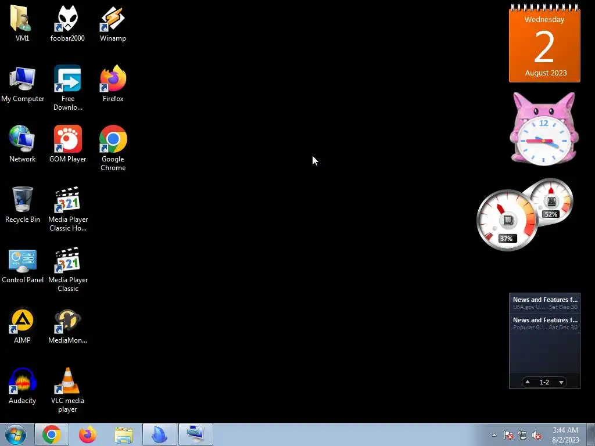Click the on-screen keyboard taskbar button
The height and width of the screenshot is (446, 595).
[196, 434]
